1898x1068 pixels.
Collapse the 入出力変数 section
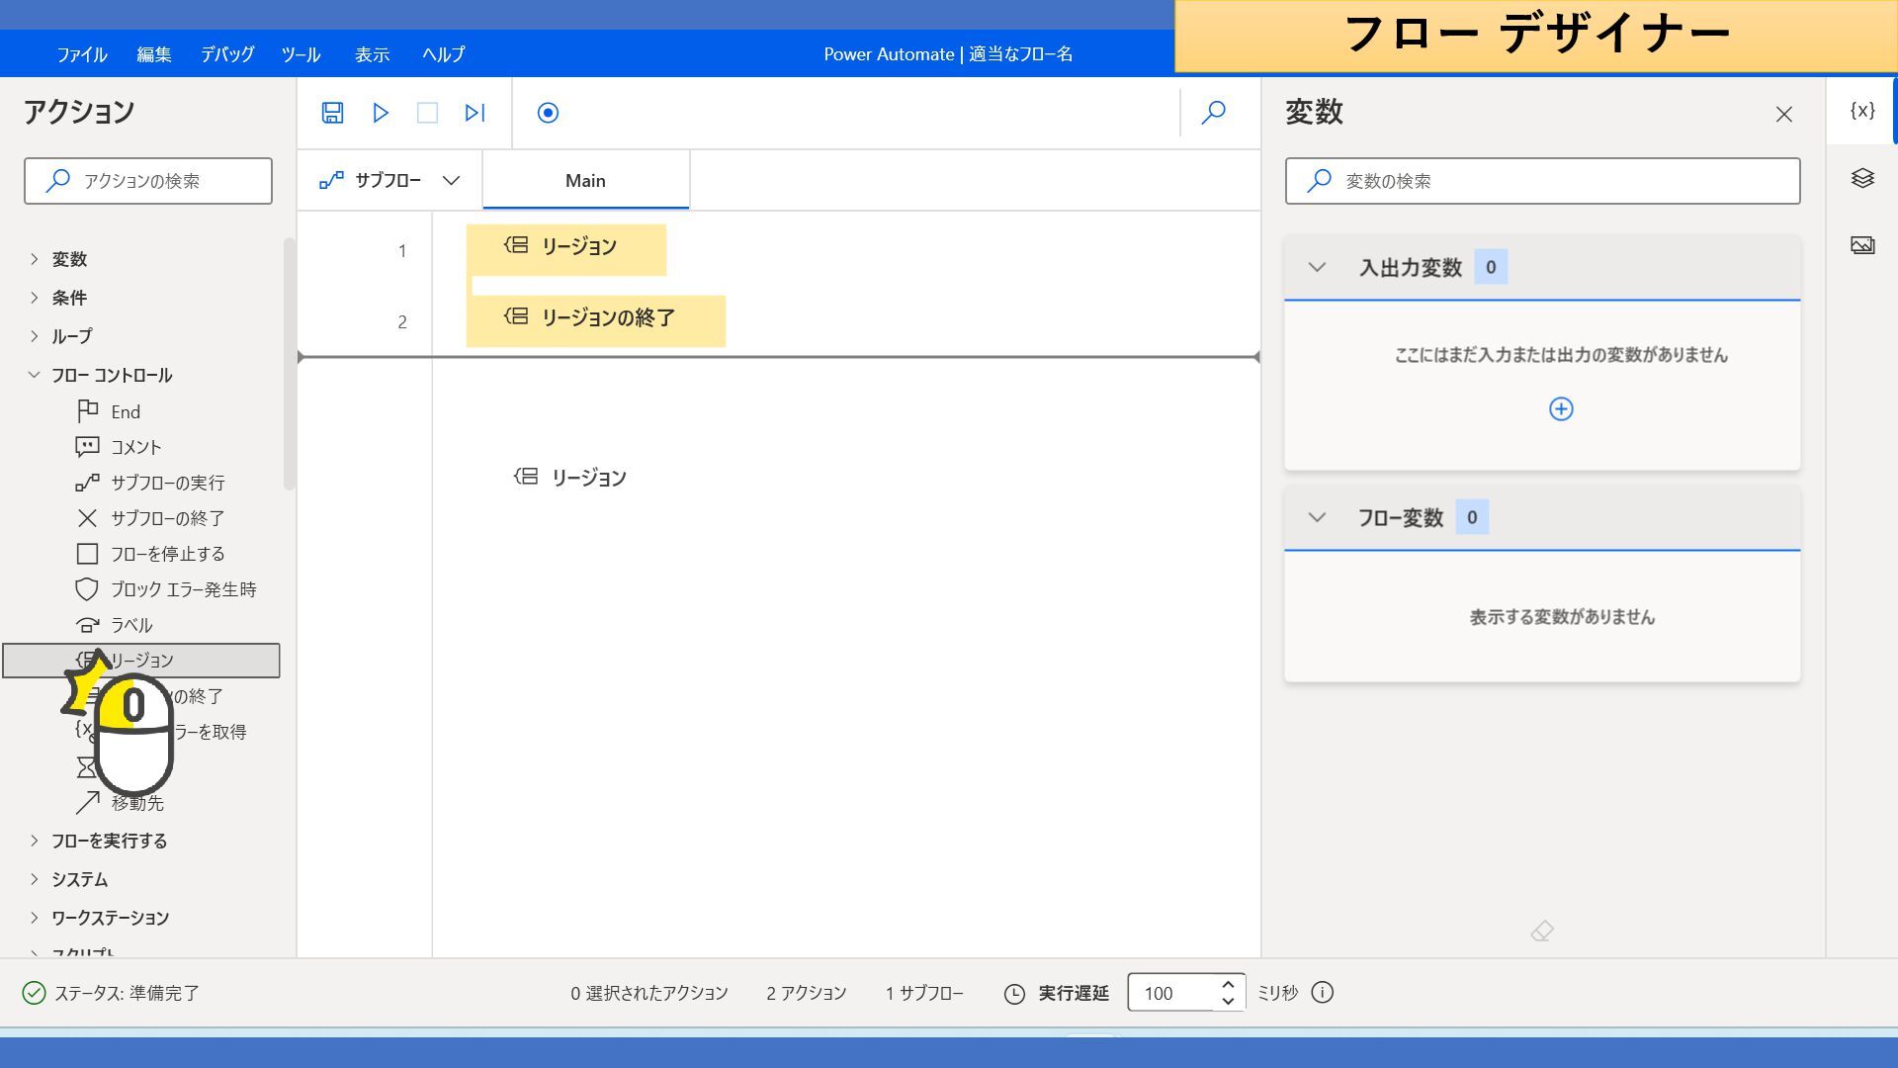point(1317,267)
